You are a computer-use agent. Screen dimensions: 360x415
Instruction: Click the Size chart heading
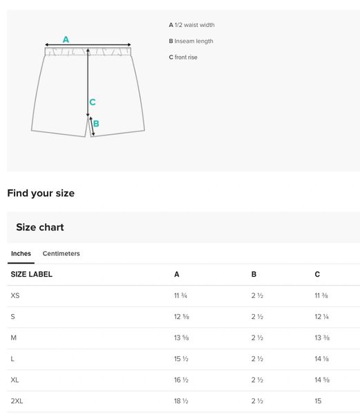(40, 227)
